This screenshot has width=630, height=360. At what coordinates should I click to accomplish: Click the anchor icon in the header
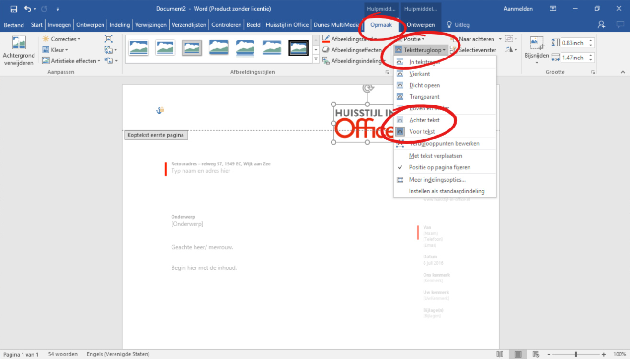coord(160,110)
